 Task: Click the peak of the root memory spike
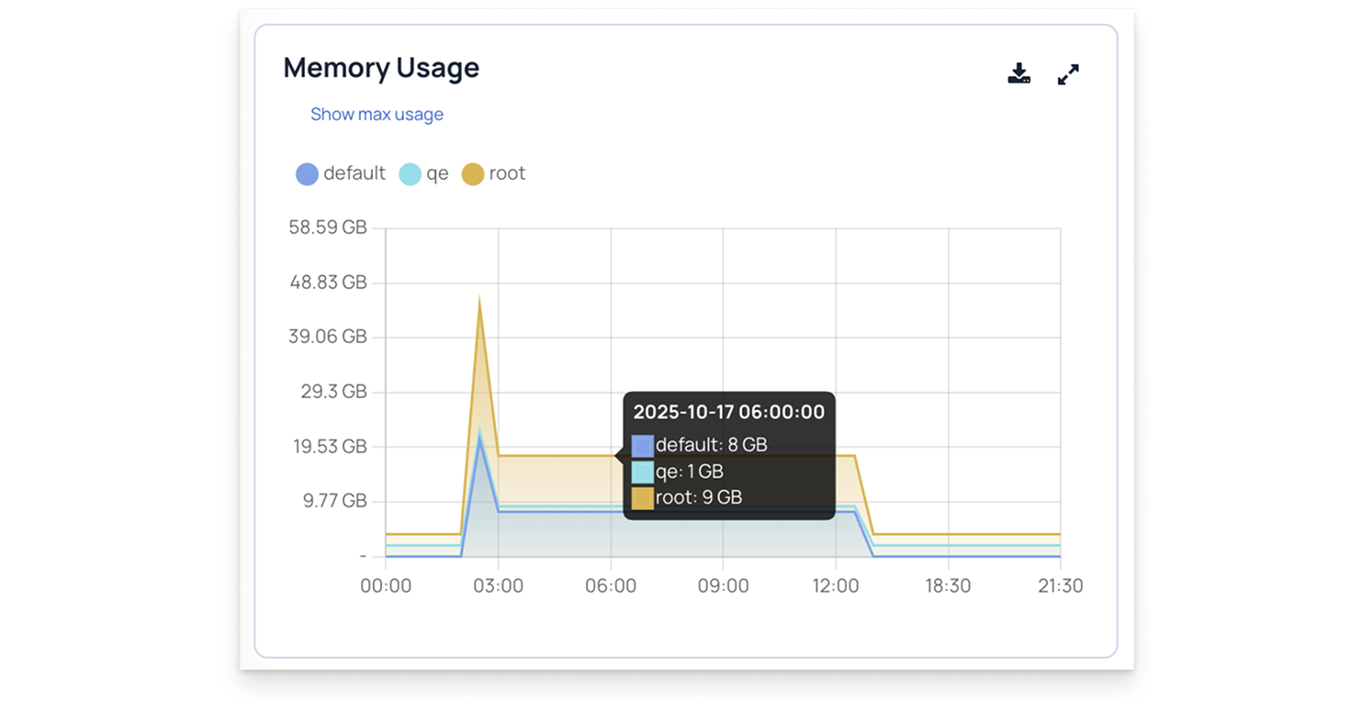pyautogui.click(x=479, y=298)
